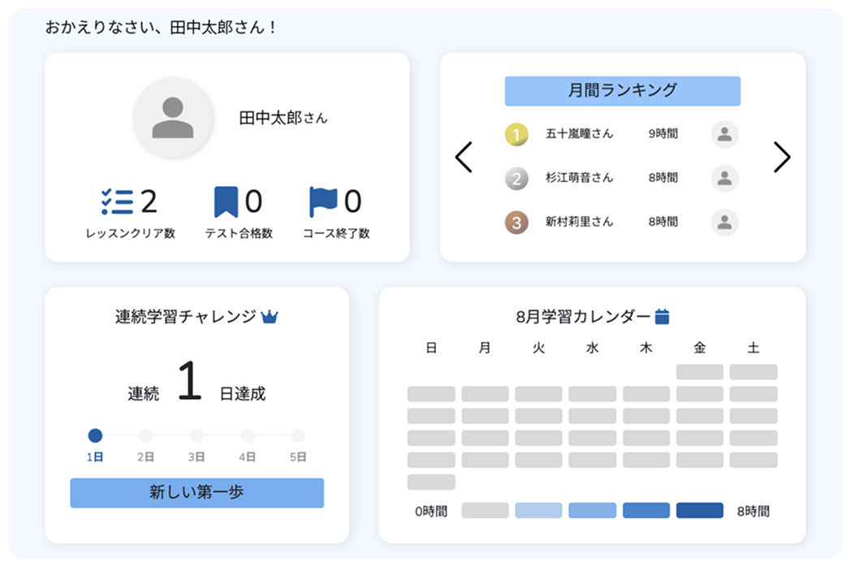Image resolution: width=851 pixels, height=567 pixels.
Task: Go to previous ranking with left arrow
Action: tap(464, 157)
